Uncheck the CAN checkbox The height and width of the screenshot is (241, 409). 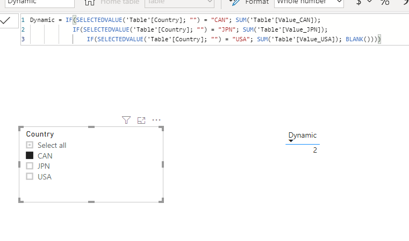tap(30, 155)
